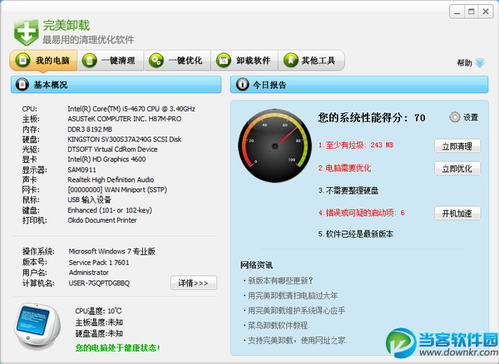The height and width of the screenshot is (364, 499).
Task: Click the 开机加速 button
Action: 457,213
